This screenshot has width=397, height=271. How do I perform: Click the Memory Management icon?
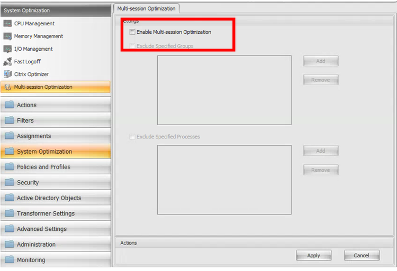coord(7,36)
